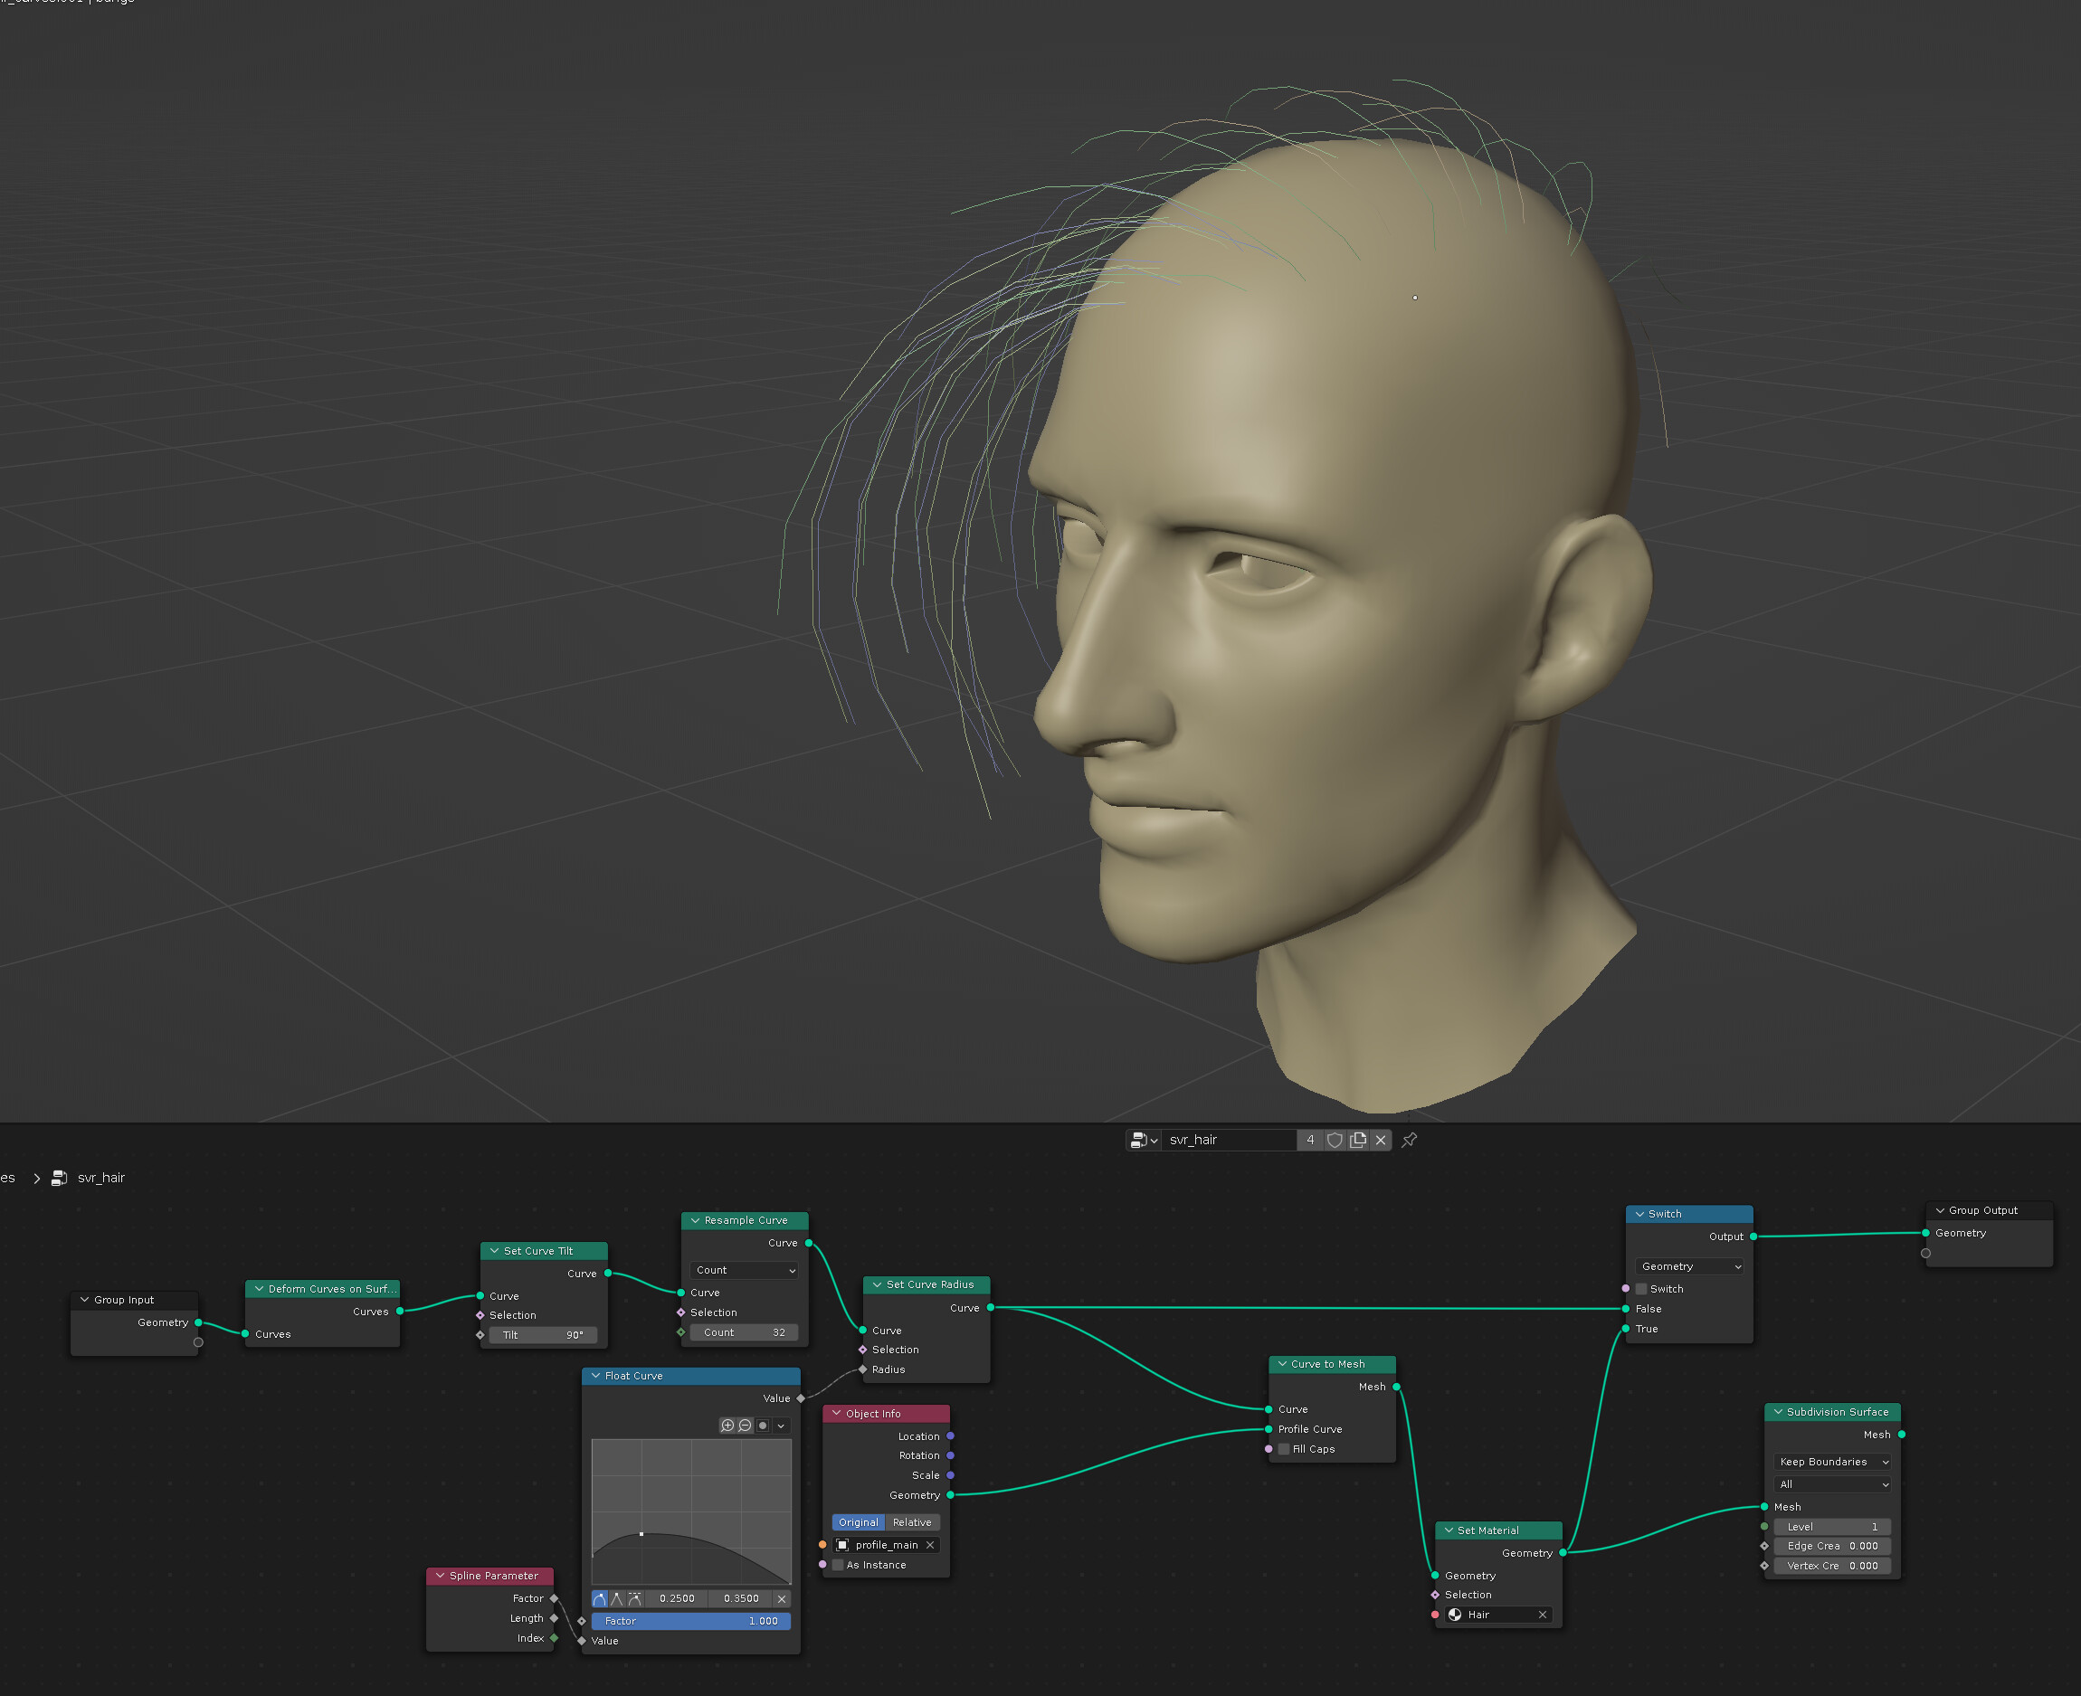Duplicate the svr_hair node group
This screenshot has height=1696, width=2081.
tap(1358, 1140)
